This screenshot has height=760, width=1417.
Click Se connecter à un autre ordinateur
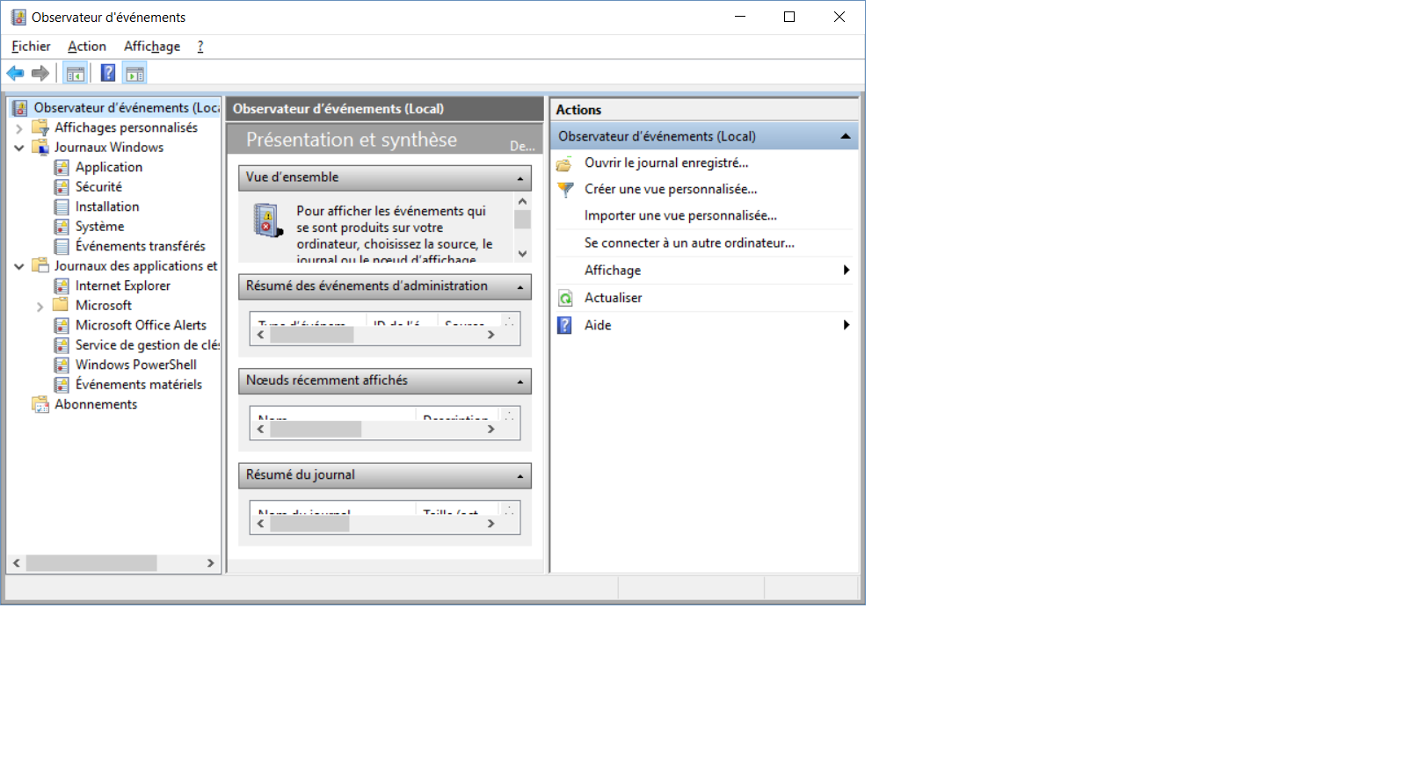click(689, 243)
